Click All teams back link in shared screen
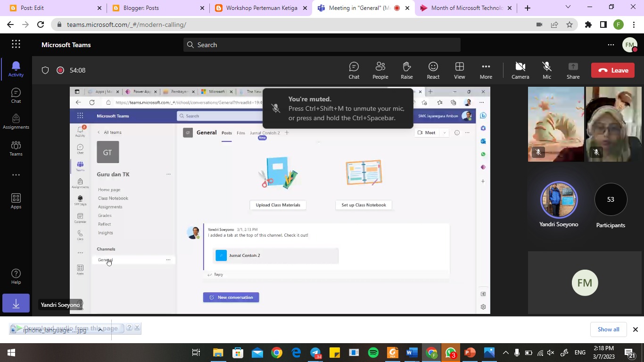This screenshot has width=644, height=362. pyautogui.click(x=109, y=132)
